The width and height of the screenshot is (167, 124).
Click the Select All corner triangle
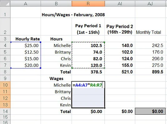(x=5, y=4)
